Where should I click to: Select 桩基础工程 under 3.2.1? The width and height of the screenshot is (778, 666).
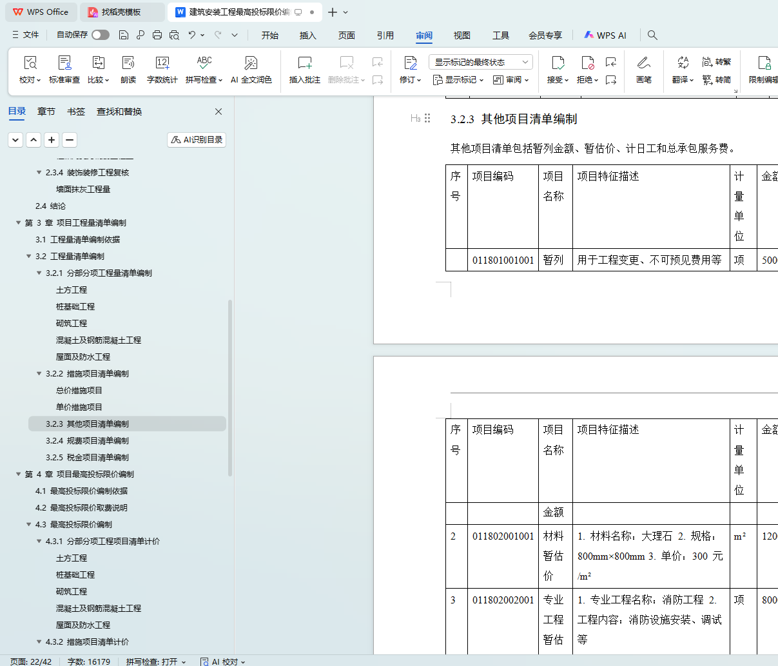pos(75,306)
